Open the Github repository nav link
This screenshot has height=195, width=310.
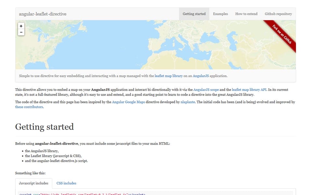coord(278,14)
